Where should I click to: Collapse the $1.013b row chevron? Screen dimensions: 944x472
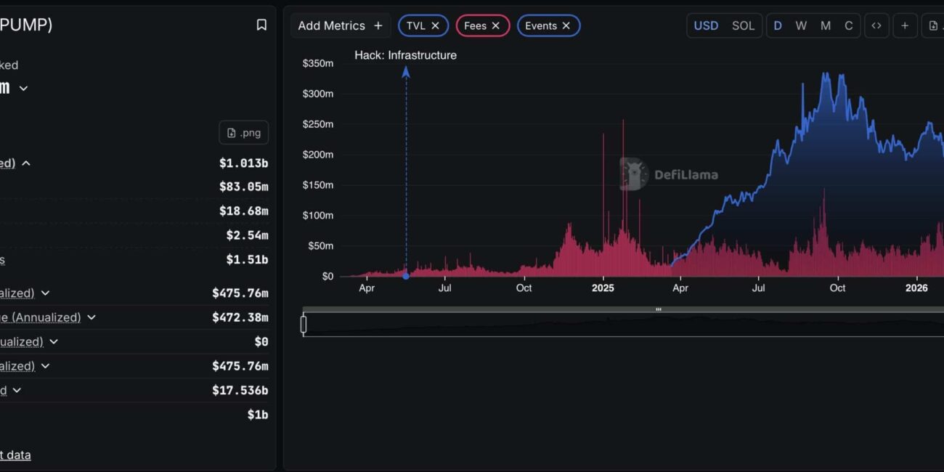26,163
